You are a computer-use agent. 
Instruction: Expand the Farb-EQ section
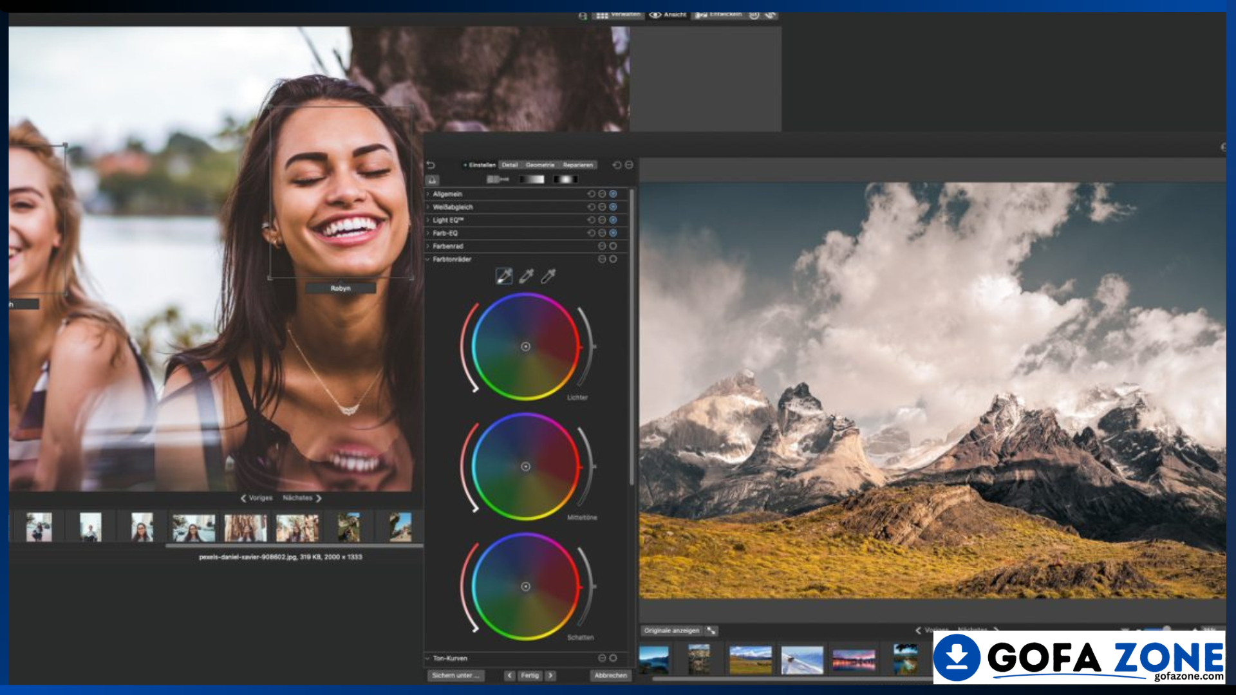click(x=427, y=233)
